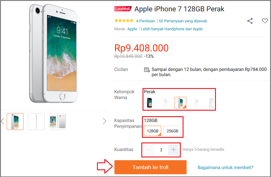Increase quantity with the plus button
The image size is (271, 177).
click(x=173, y=149)
